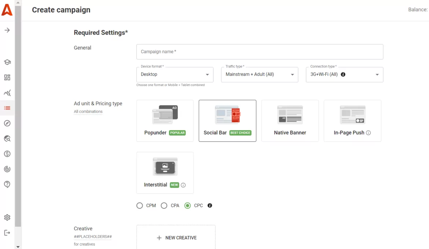
Task: Click the compass icon in sidebar
Action: 7,123
